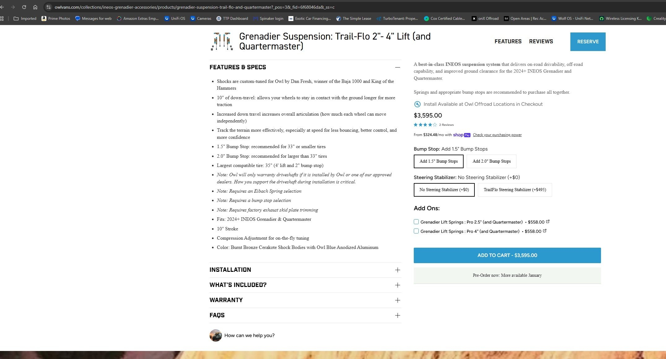Open external link for Pro 4 springs
This screenshot has width=666, height=359.
click(545, 231)
